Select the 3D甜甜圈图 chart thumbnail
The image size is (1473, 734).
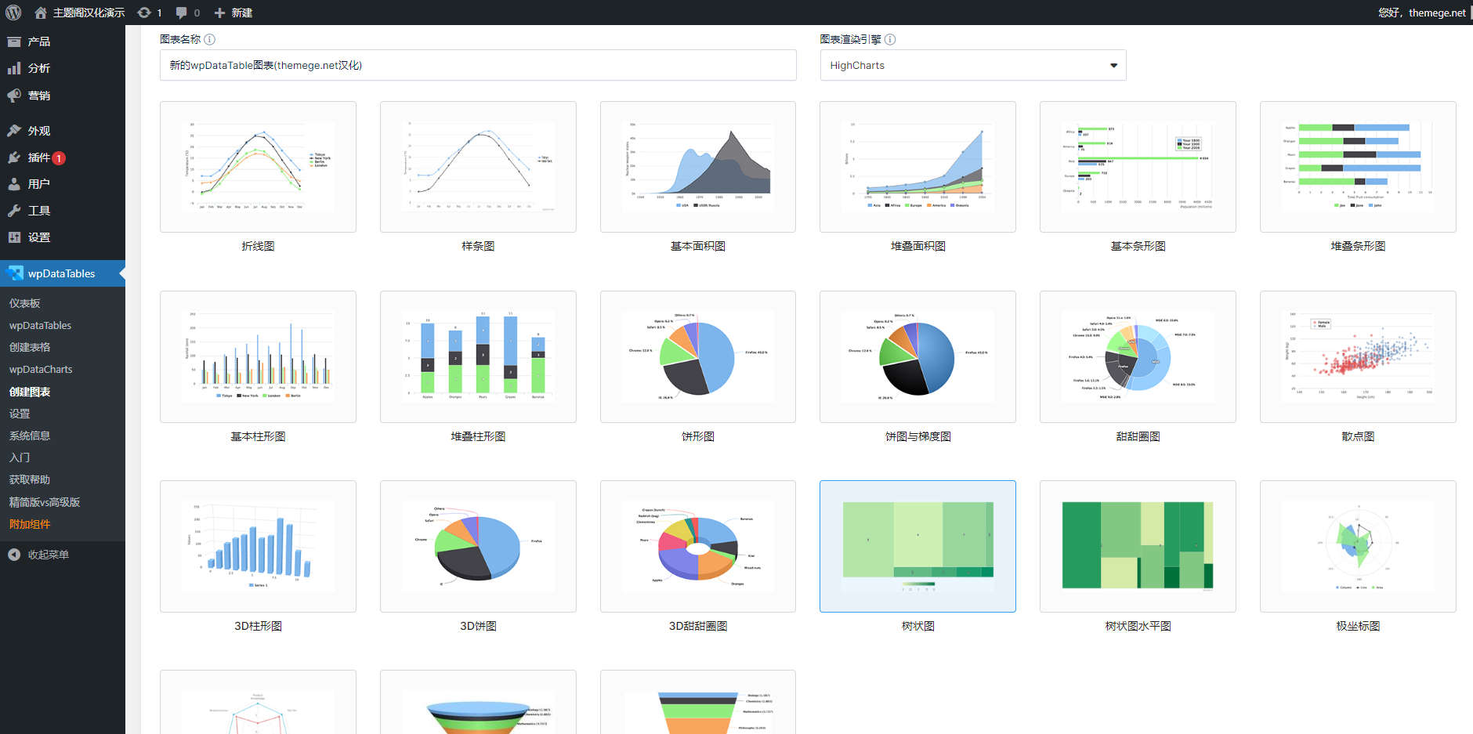point(698,546)
